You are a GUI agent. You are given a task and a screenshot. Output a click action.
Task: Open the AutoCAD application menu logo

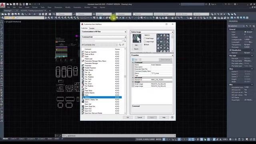(x=2, y=5)
